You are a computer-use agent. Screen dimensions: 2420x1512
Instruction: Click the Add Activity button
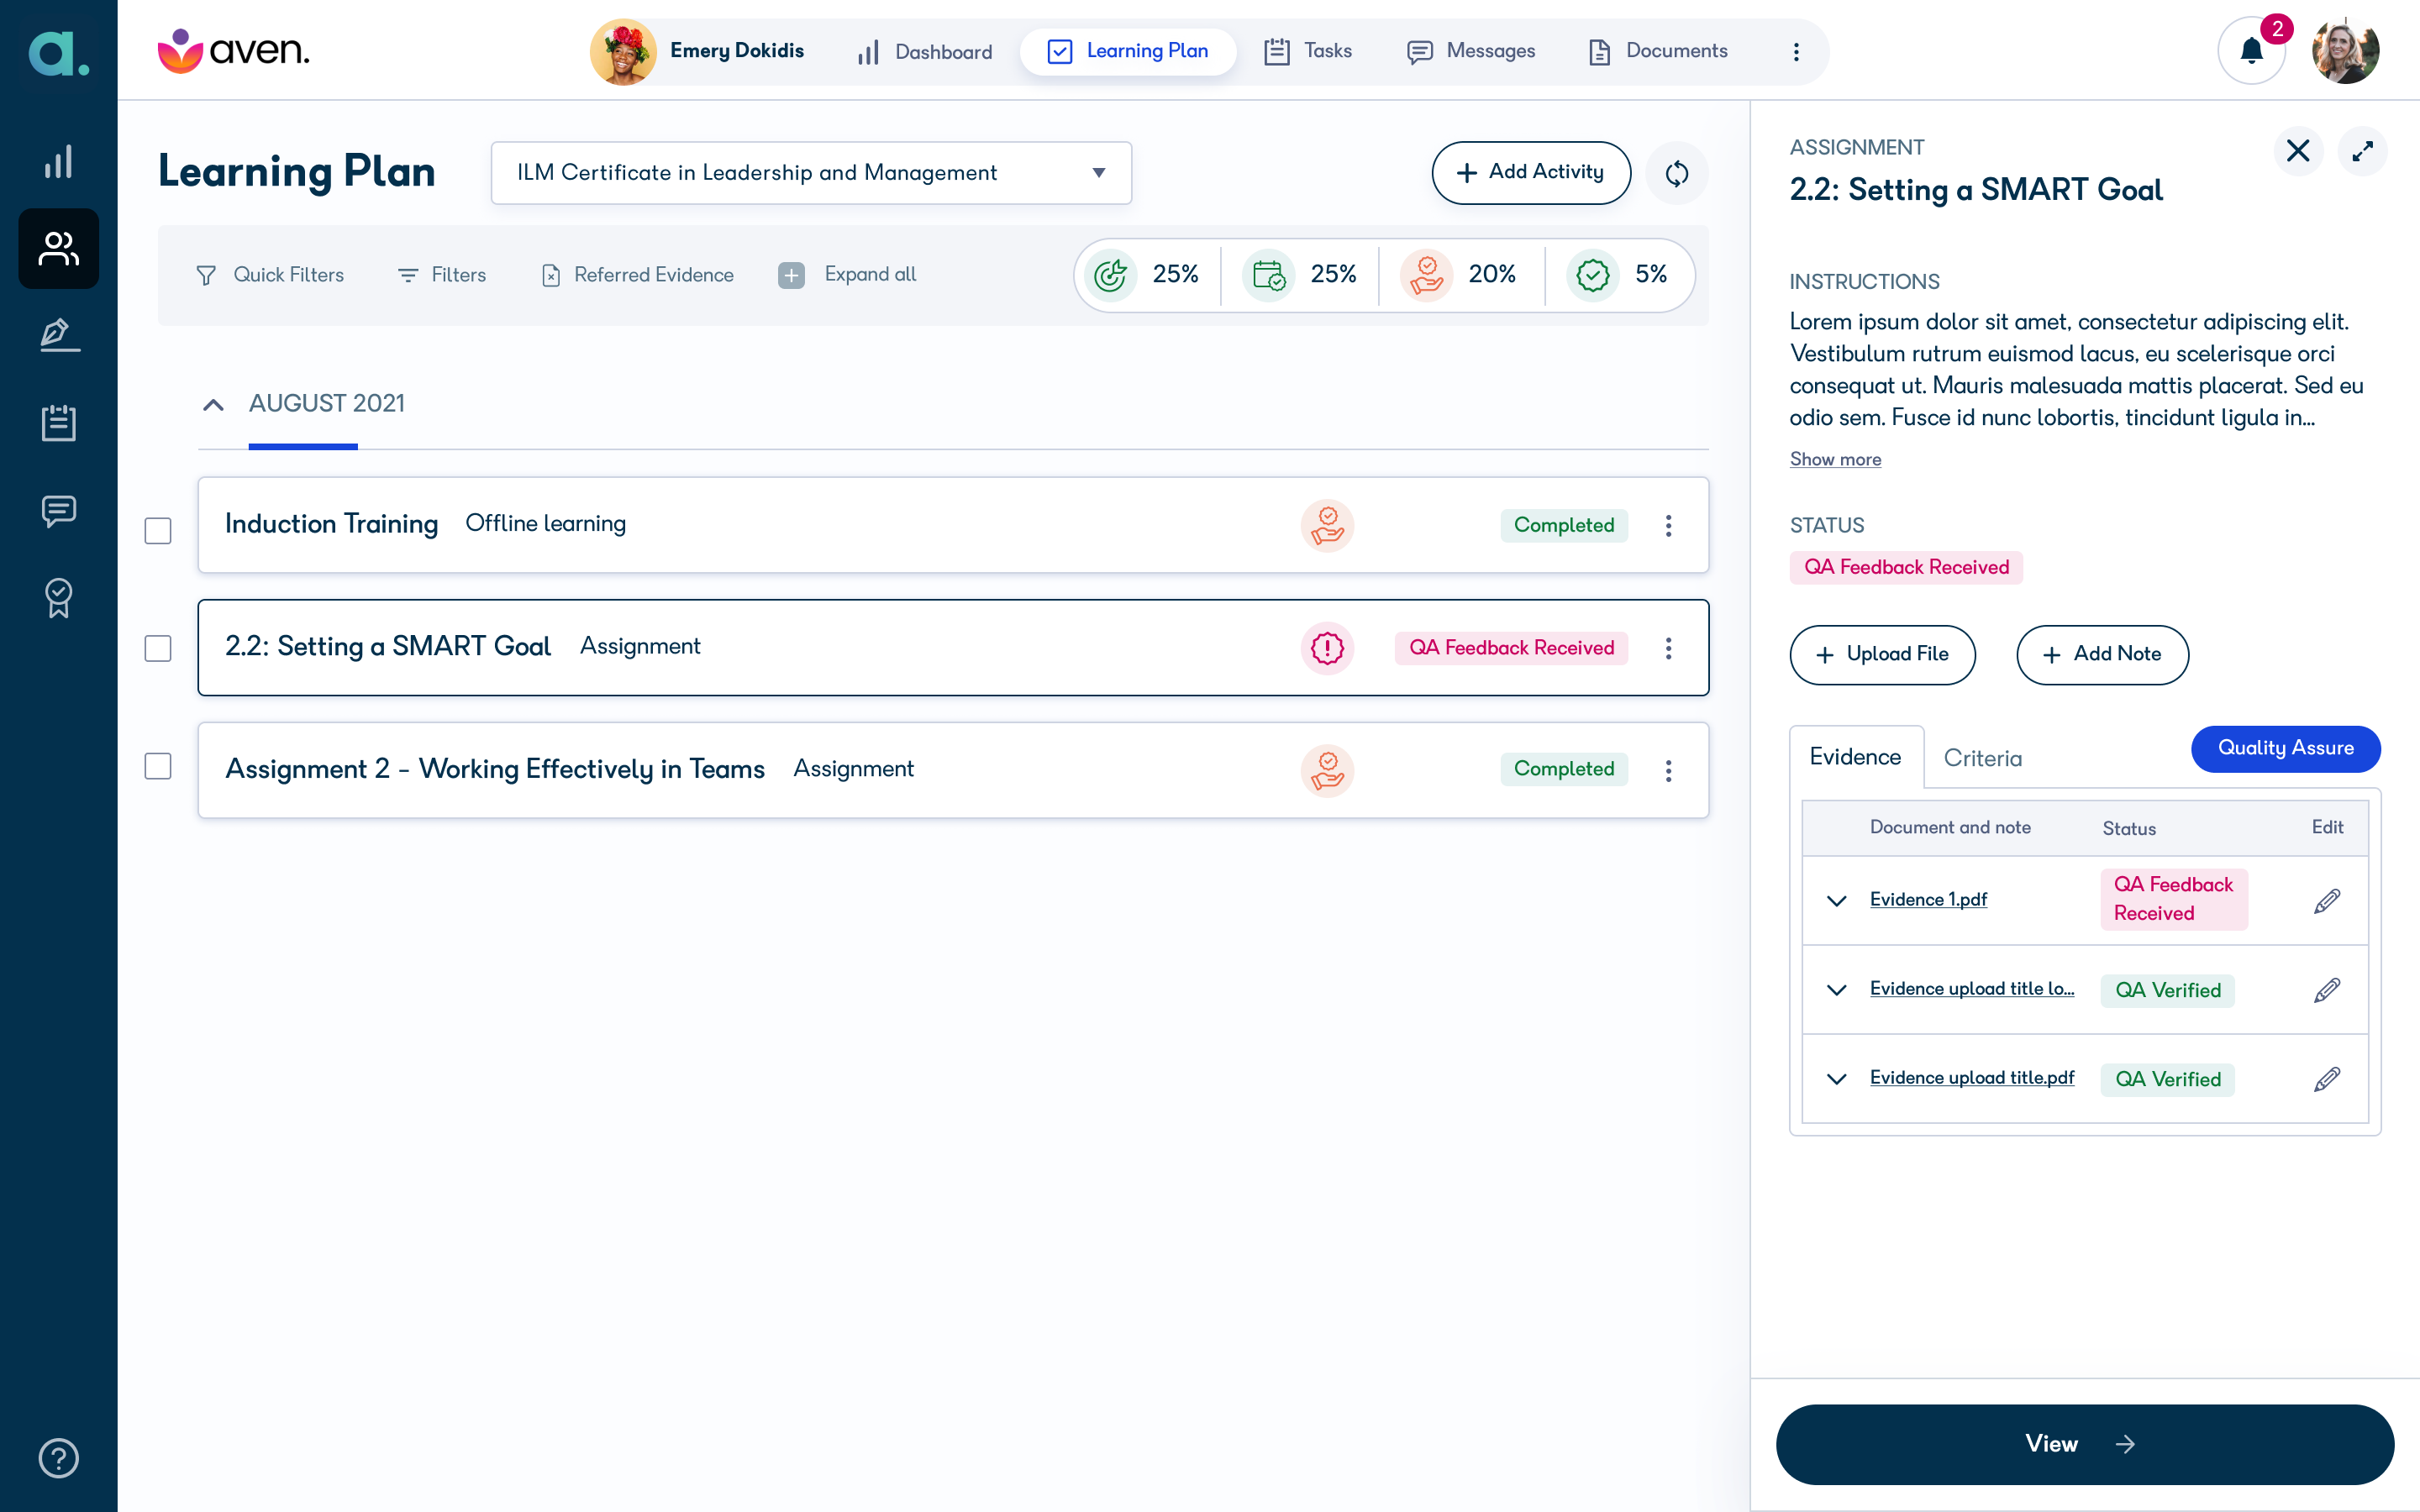[x=1530, y=172]
